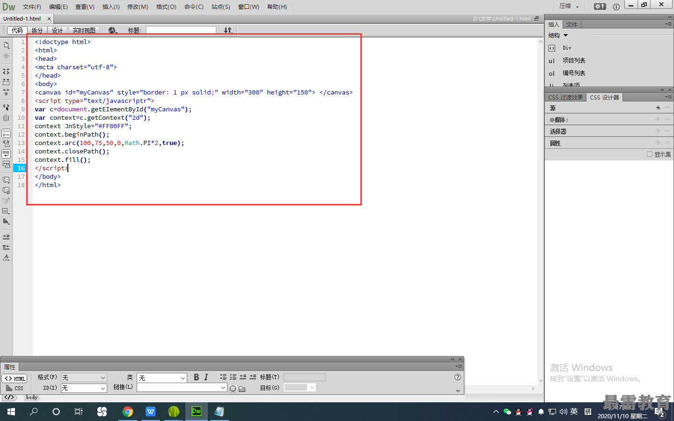Screen dimensions: 674x421
Task: Open 链接(L) link dropdown arrow
Action: 223,388
